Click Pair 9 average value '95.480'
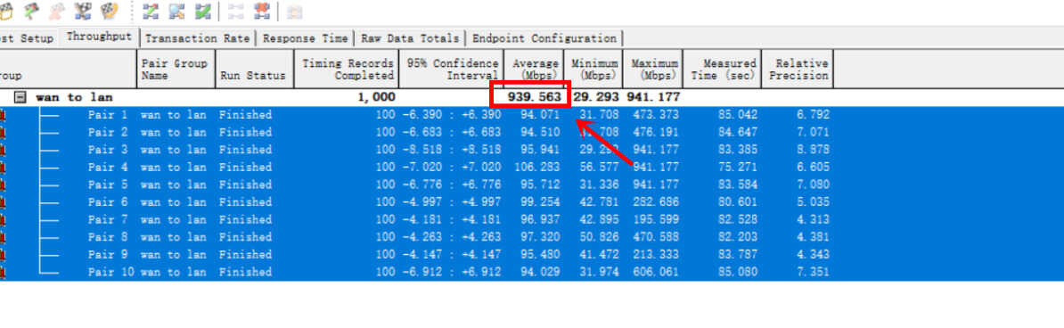 point(540,255)
